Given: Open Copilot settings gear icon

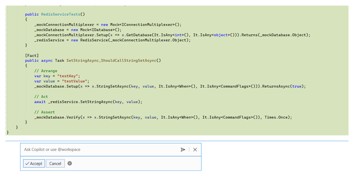Looking at the screenshot, I should point(70,163).
